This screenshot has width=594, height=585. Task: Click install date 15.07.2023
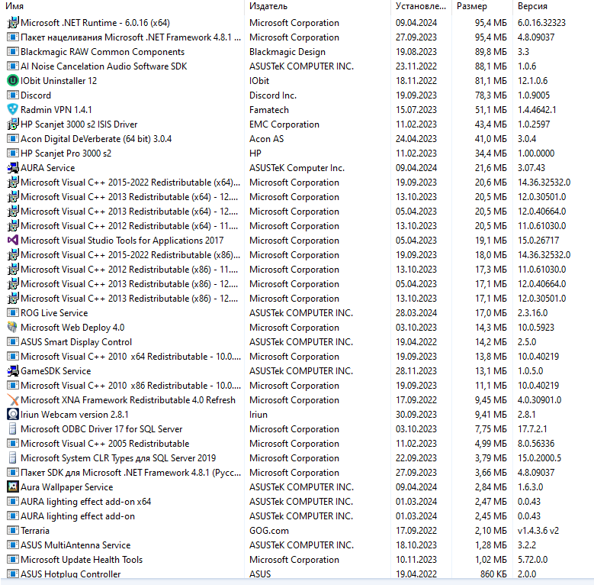pyautogui.click(x=416, y=110)
